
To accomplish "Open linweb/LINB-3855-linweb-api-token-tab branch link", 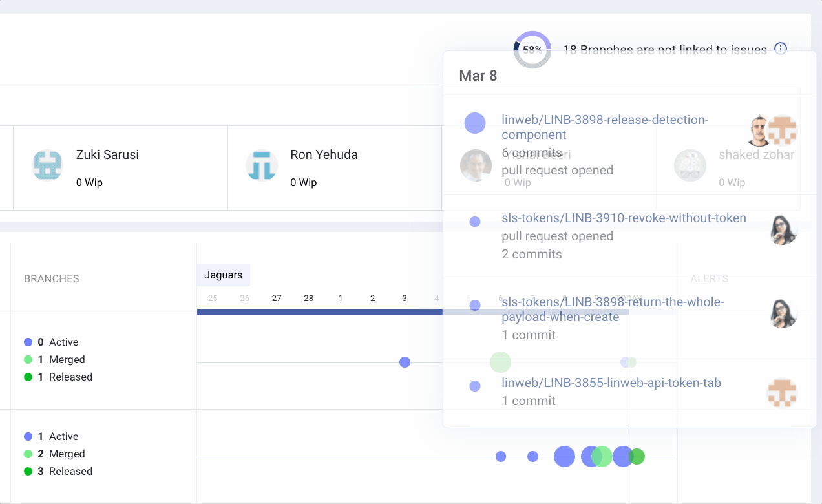I will 611,383.
